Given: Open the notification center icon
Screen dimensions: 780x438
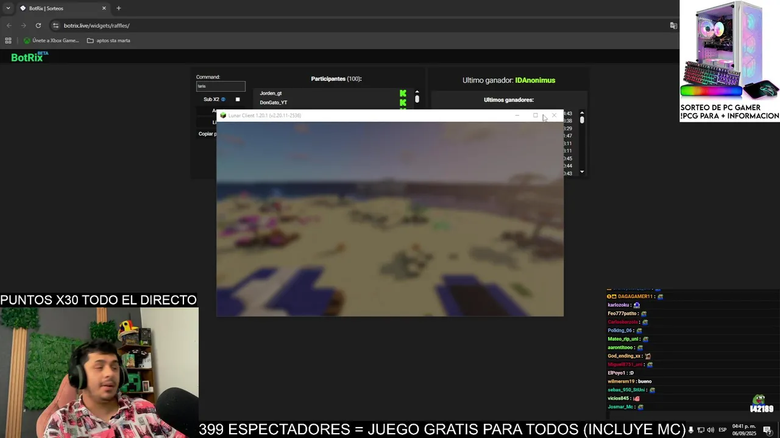Looking at the screenshot, I should 768,430.
